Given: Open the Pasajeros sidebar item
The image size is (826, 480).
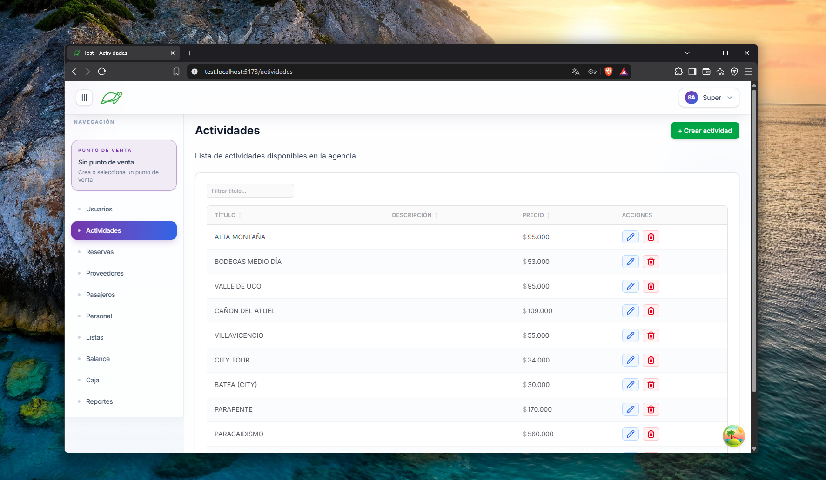Looking at the screenshot, I should (124, 295).
